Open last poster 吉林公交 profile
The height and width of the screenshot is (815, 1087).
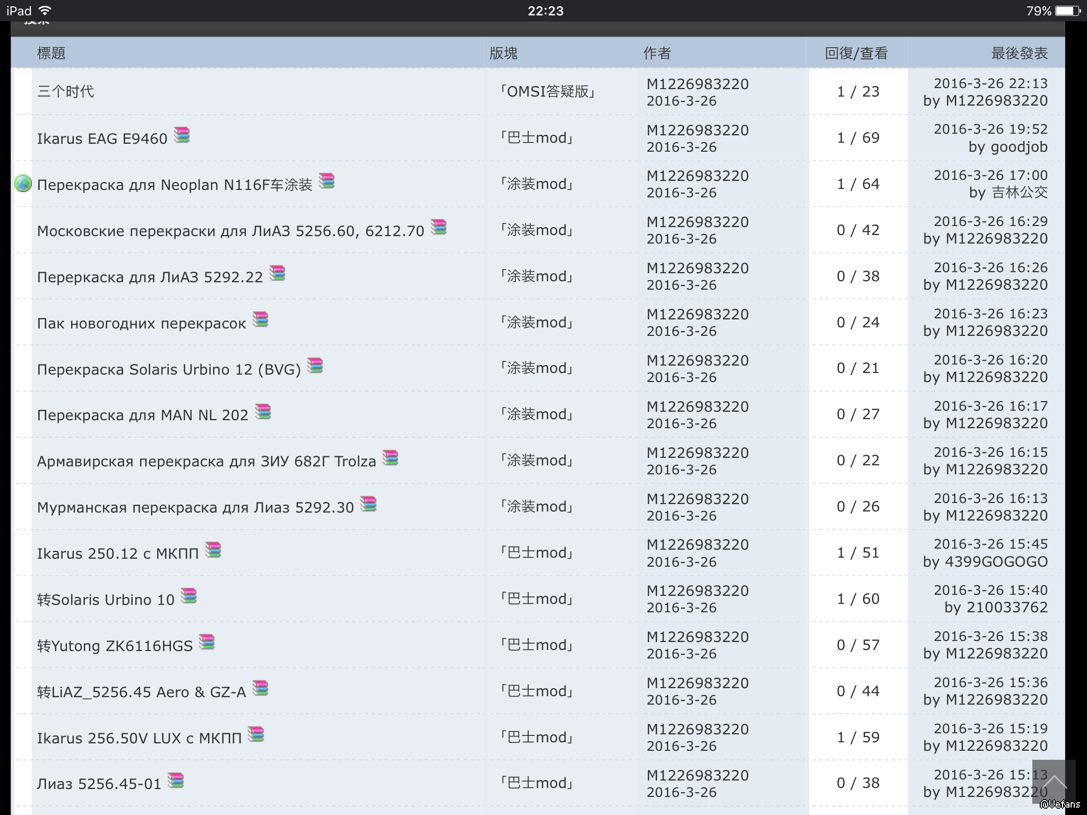[x=1020, y=193]
